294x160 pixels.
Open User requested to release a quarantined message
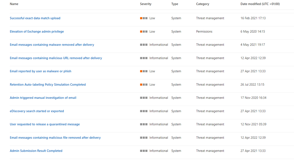45,124
